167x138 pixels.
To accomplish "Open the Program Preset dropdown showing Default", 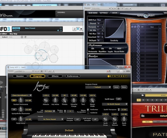I will coord(98,87).
